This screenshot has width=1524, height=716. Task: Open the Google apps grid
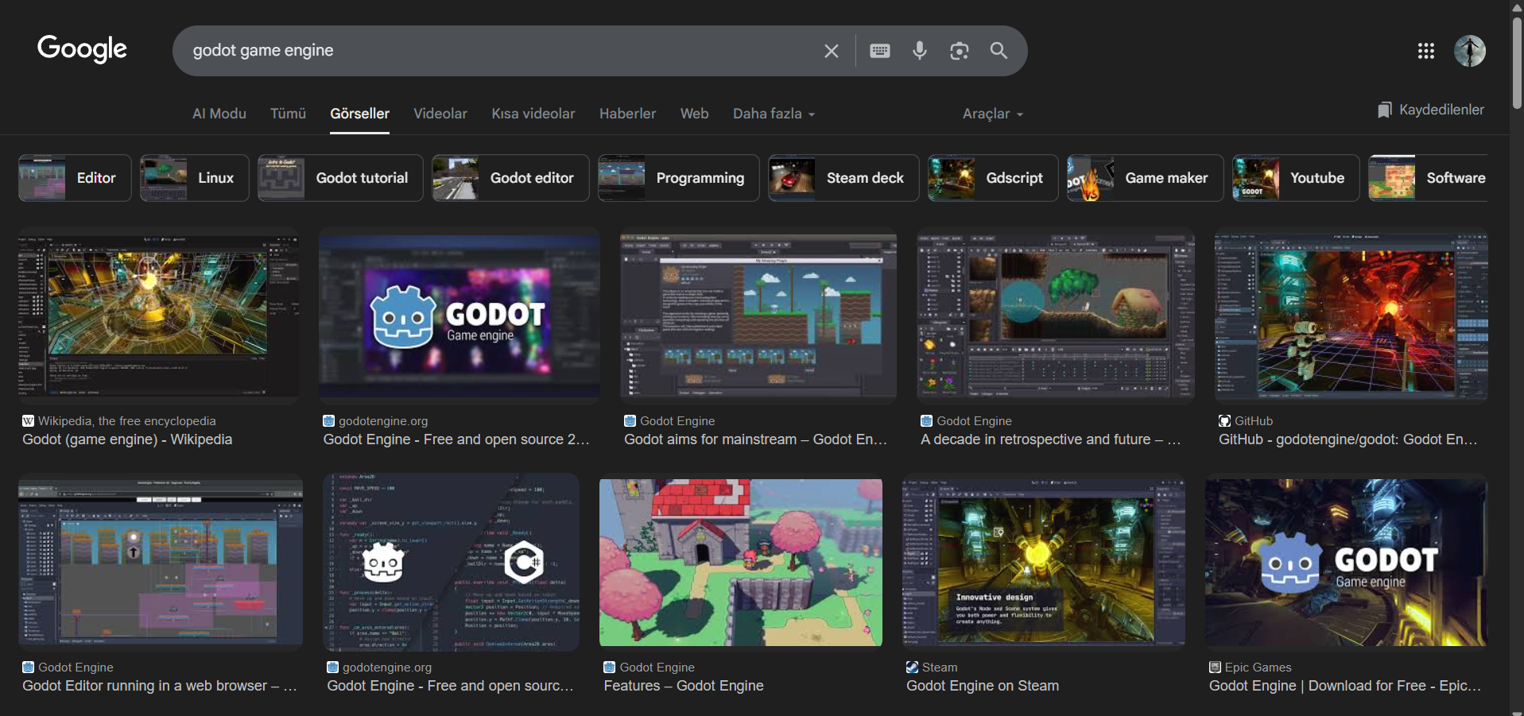click(x=1425, y=51)
